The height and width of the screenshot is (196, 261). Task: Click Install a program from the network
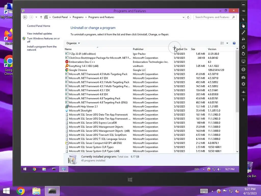click(42, 48)
